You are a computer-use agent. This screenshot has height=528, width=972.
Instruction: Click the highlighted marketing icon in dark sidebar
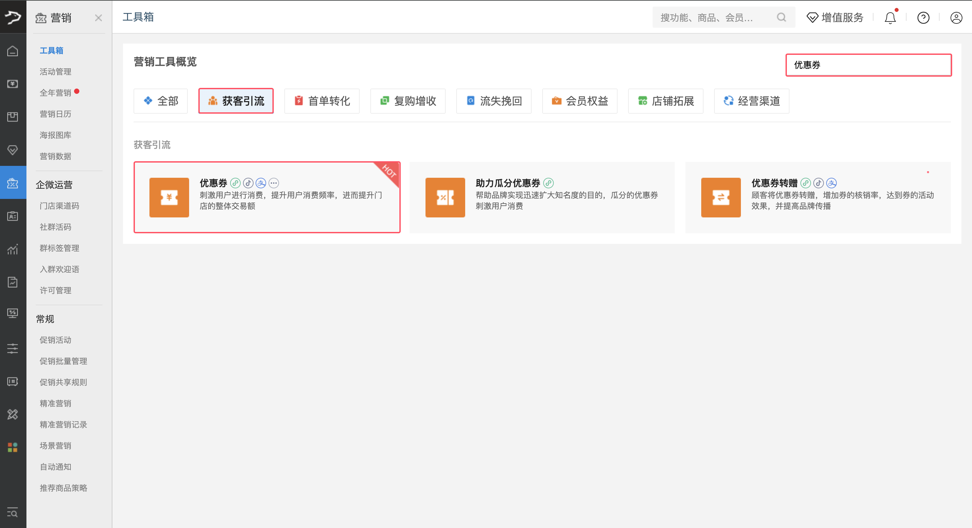coord(13,183)
